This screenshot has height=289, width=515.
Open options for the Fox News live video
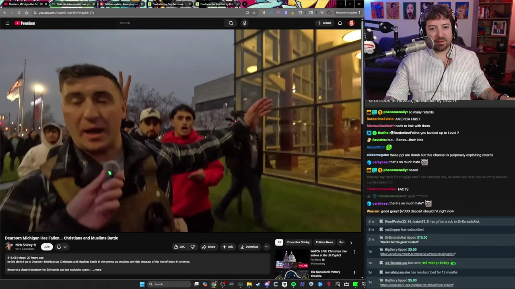(354, 252)
